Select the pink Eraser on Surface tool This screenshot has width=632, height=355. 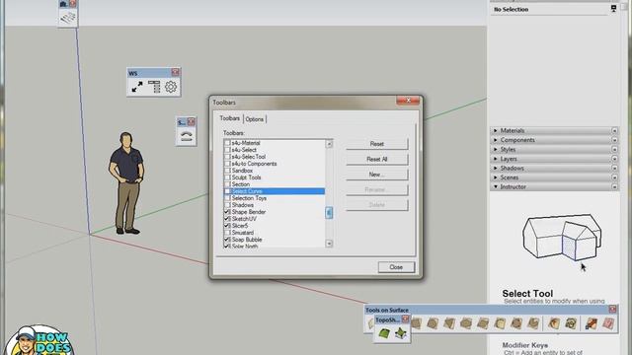pyautogui.click(x=608, y=323)
